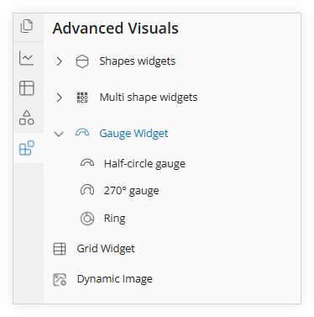314x317 pixels.
Task: Open the table layout sidebar icon
Action: [x=27, y=88]
